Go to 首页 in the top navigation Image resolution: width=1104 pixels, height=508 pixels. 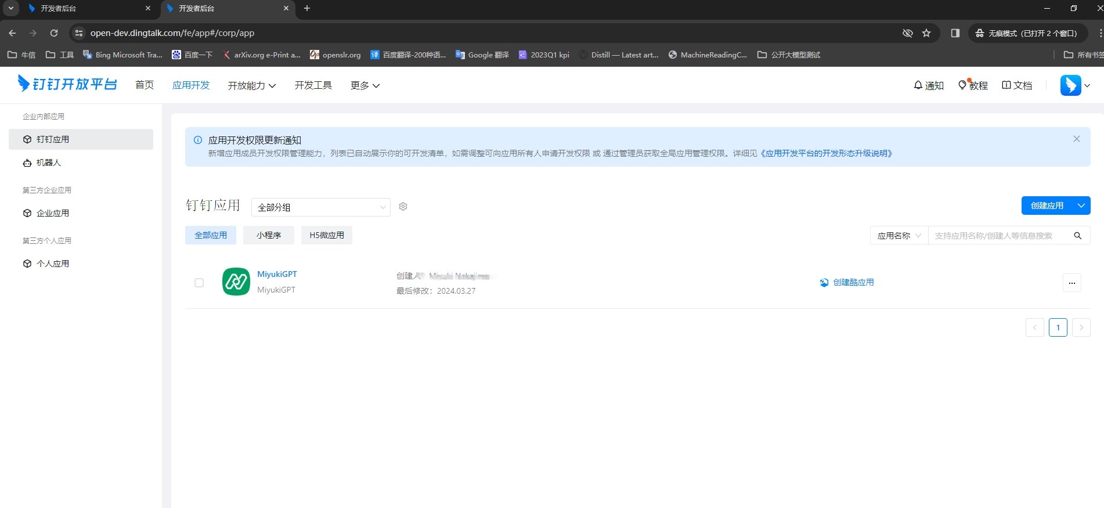click(x=145, y=85)
